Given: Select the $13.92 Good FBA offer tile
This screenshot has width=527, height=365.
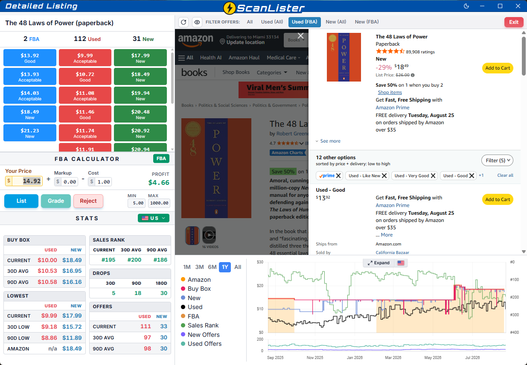Looking at the screenshot, I should (x=30, y=58).
